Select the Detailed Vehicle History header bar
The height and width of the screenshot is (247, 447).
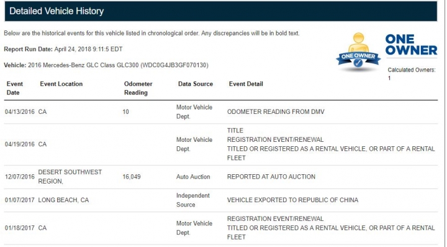[x=220, y=11]
